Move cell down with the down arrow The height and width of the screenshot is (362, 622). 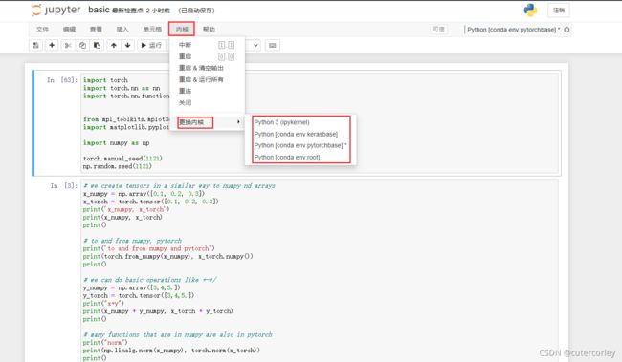point(127,45)
